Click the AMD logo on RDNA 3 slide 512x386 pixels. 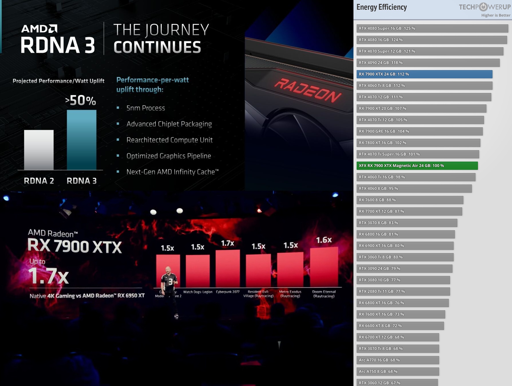coord(39,29)
